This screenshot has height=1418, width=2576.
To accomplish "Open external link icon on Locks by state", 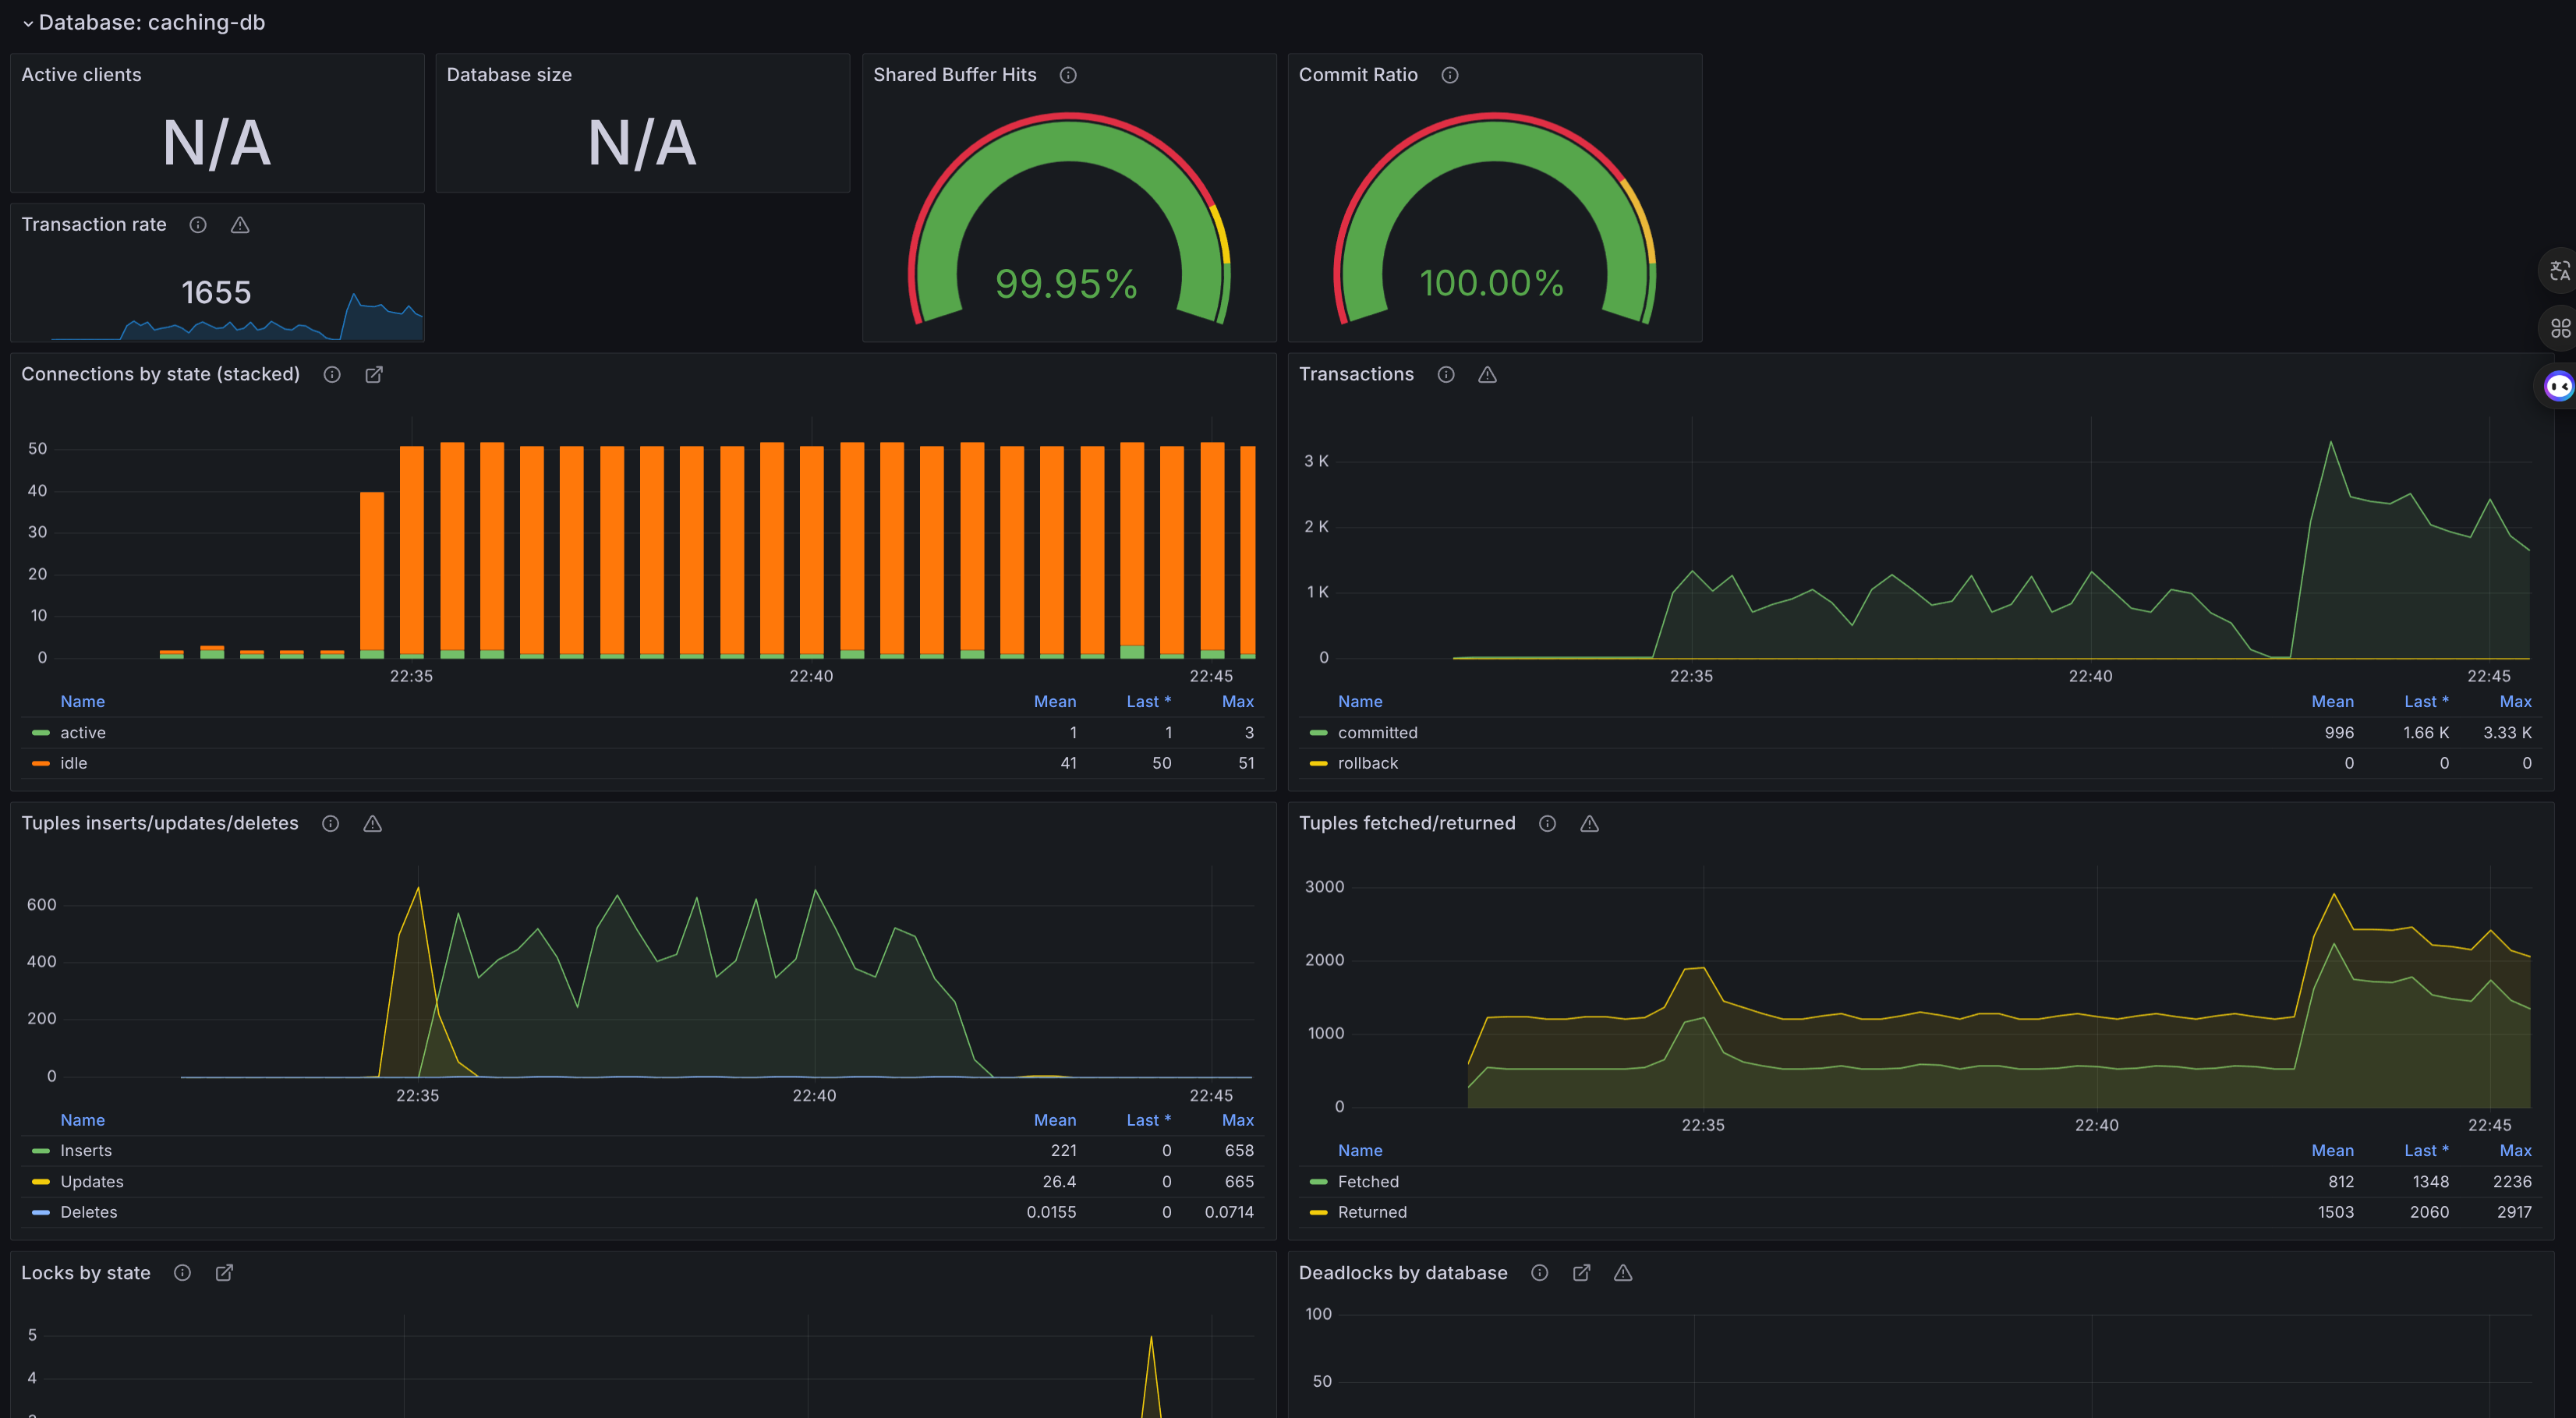I will pyautogui.click(x=224, y=1272).
